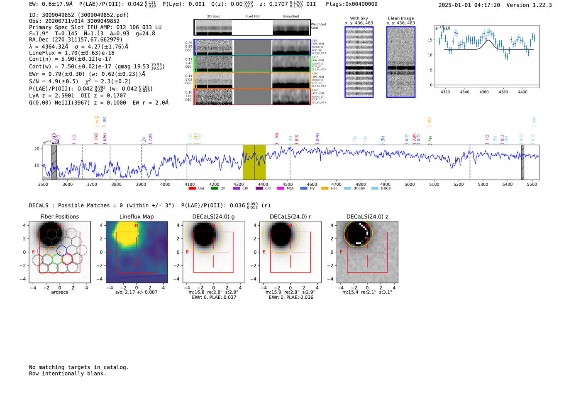581x396 pixels.
Task: Click the s/b: 2.17 +/- 0.087 caption
Action: point(137,292)
